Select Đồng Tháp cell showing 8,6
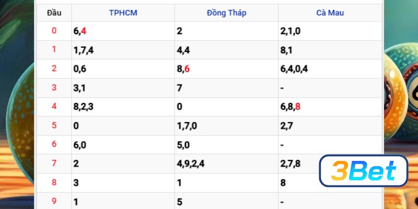This screenshot has height=209, width=418. point(183,69)
